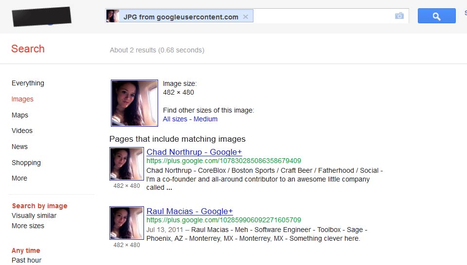Open the large queried image thumbnail
Image resolution: width=467 pixels, height=265 pixels.
click(134, 103)
